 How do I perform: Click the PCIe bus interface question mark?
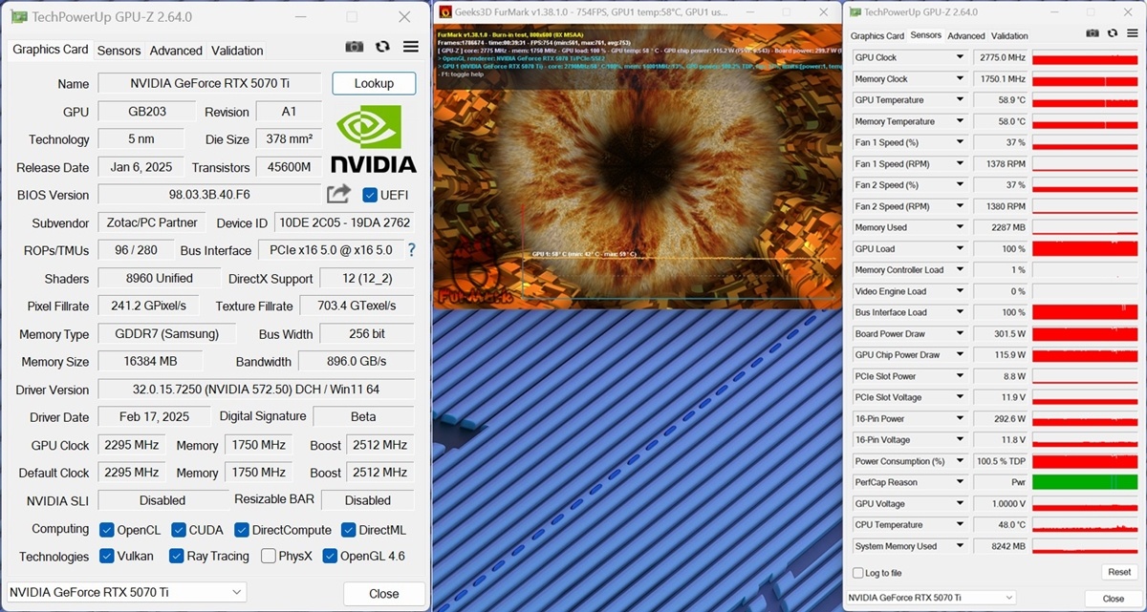412,250
